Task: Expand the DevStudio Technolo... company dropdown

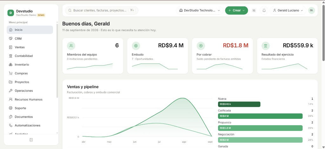Action: 200,10
